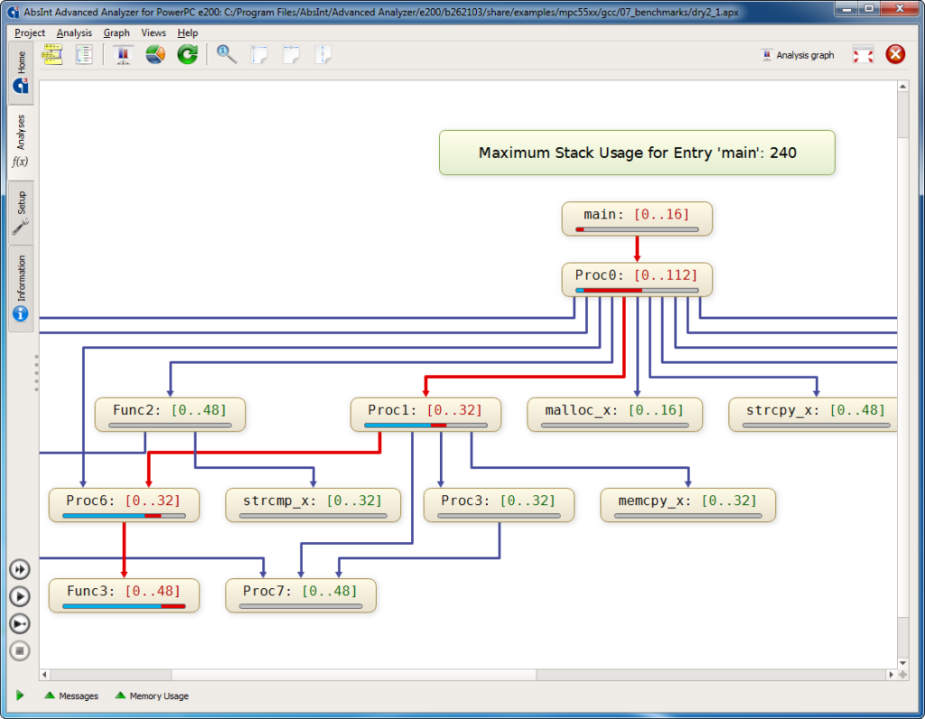Click the stack usage bar under Proc0
Viewport: 925px width, 719px height.
[637, 290]
